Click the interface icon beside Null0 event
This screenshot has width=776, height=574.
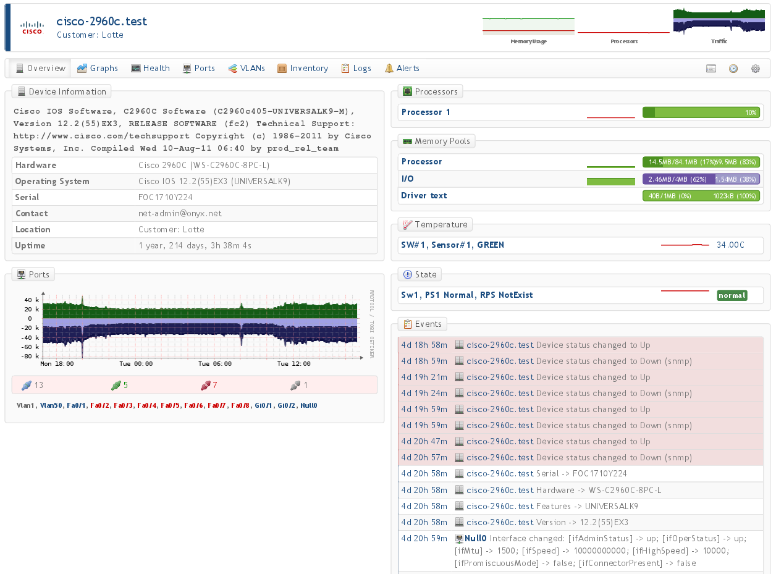[x=459, y=538]
